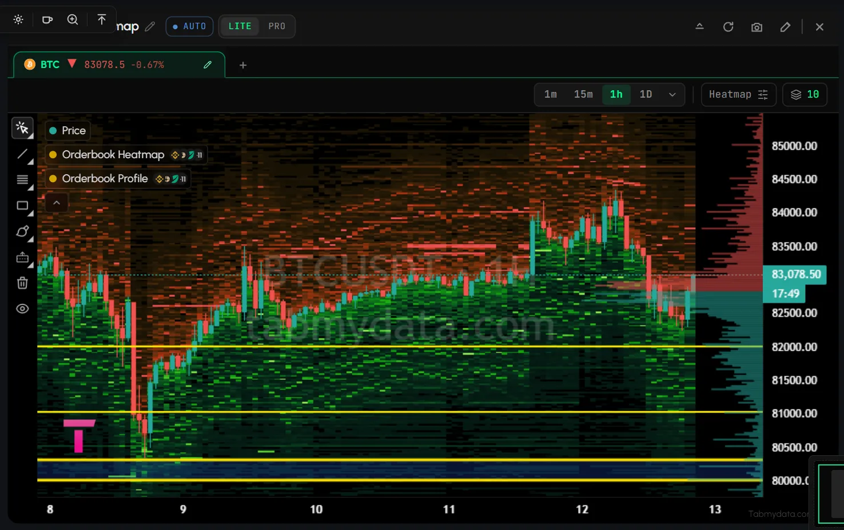Choose the 1D timeframe
844x530 pixels.
click(x=646, y=94)
